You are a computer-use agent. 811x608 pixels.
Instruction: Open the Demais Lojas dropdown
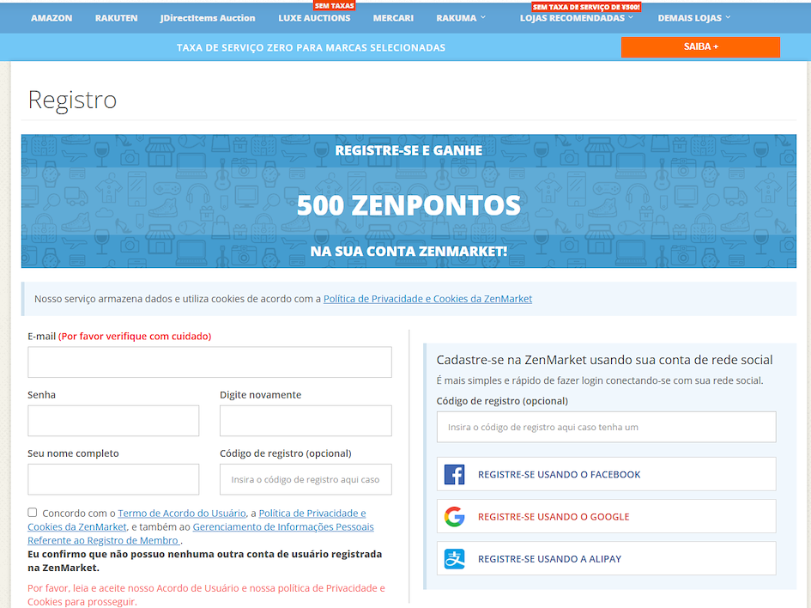[x=694, y=18]
